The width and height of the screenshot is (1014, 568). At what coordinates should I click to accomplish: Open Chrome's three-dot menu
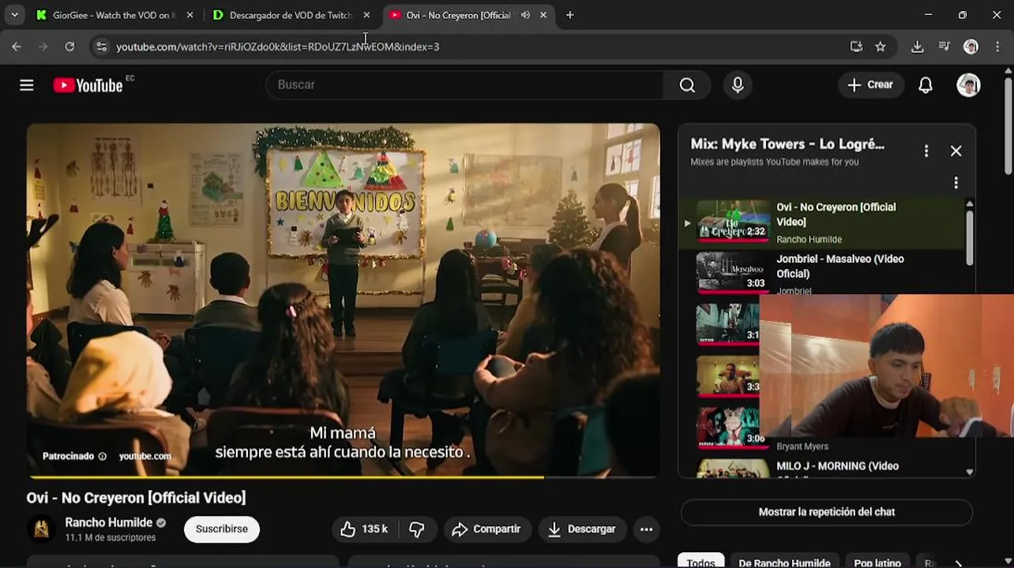click(998, 47)
